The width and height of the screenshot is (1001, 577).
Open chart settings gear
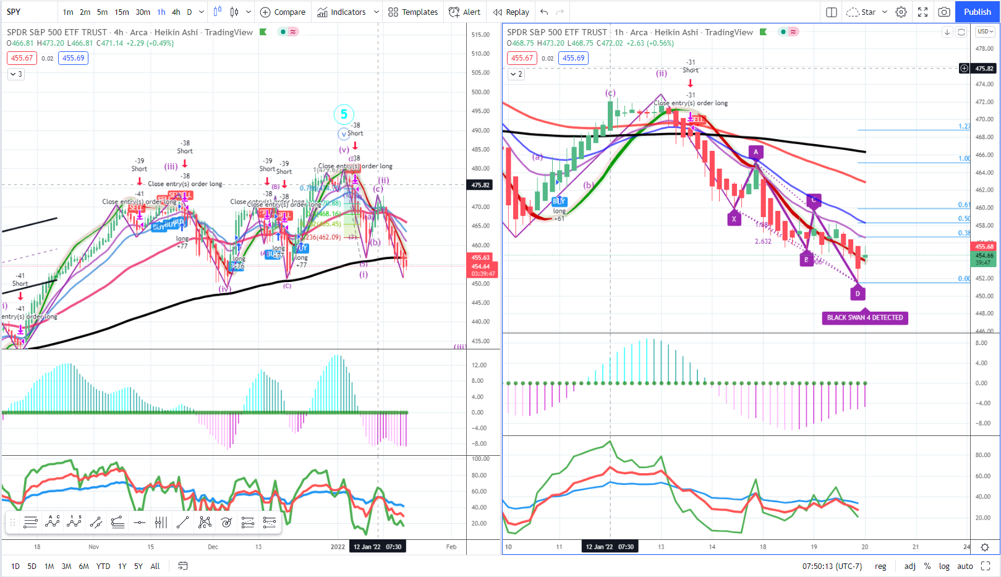coord(901,12)
